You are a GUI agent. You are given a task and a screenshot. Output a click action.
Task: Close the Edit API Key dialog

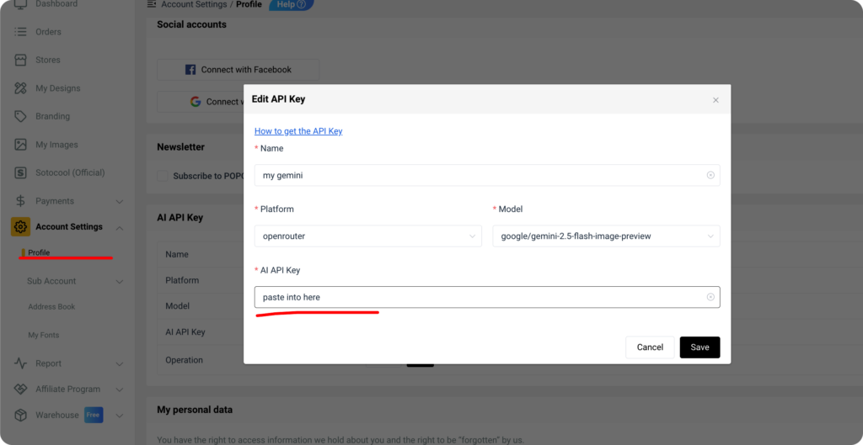tap(716, 100)
